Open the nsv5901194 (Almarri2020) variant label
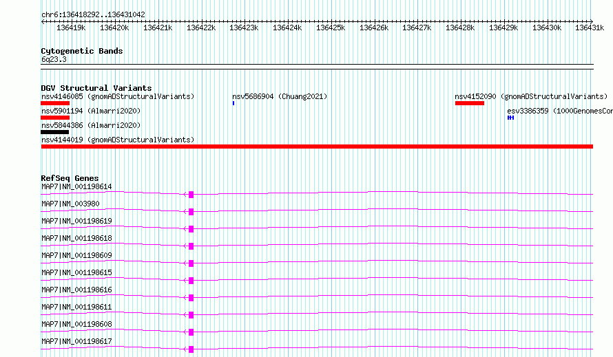Image resolution: width=613 pixels, height=357 pixels. (91, 111)
